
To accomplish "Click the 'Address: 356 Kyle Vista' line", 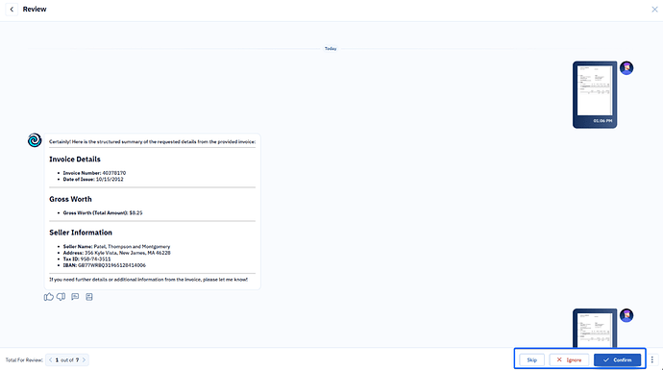I will pos(116,253).
